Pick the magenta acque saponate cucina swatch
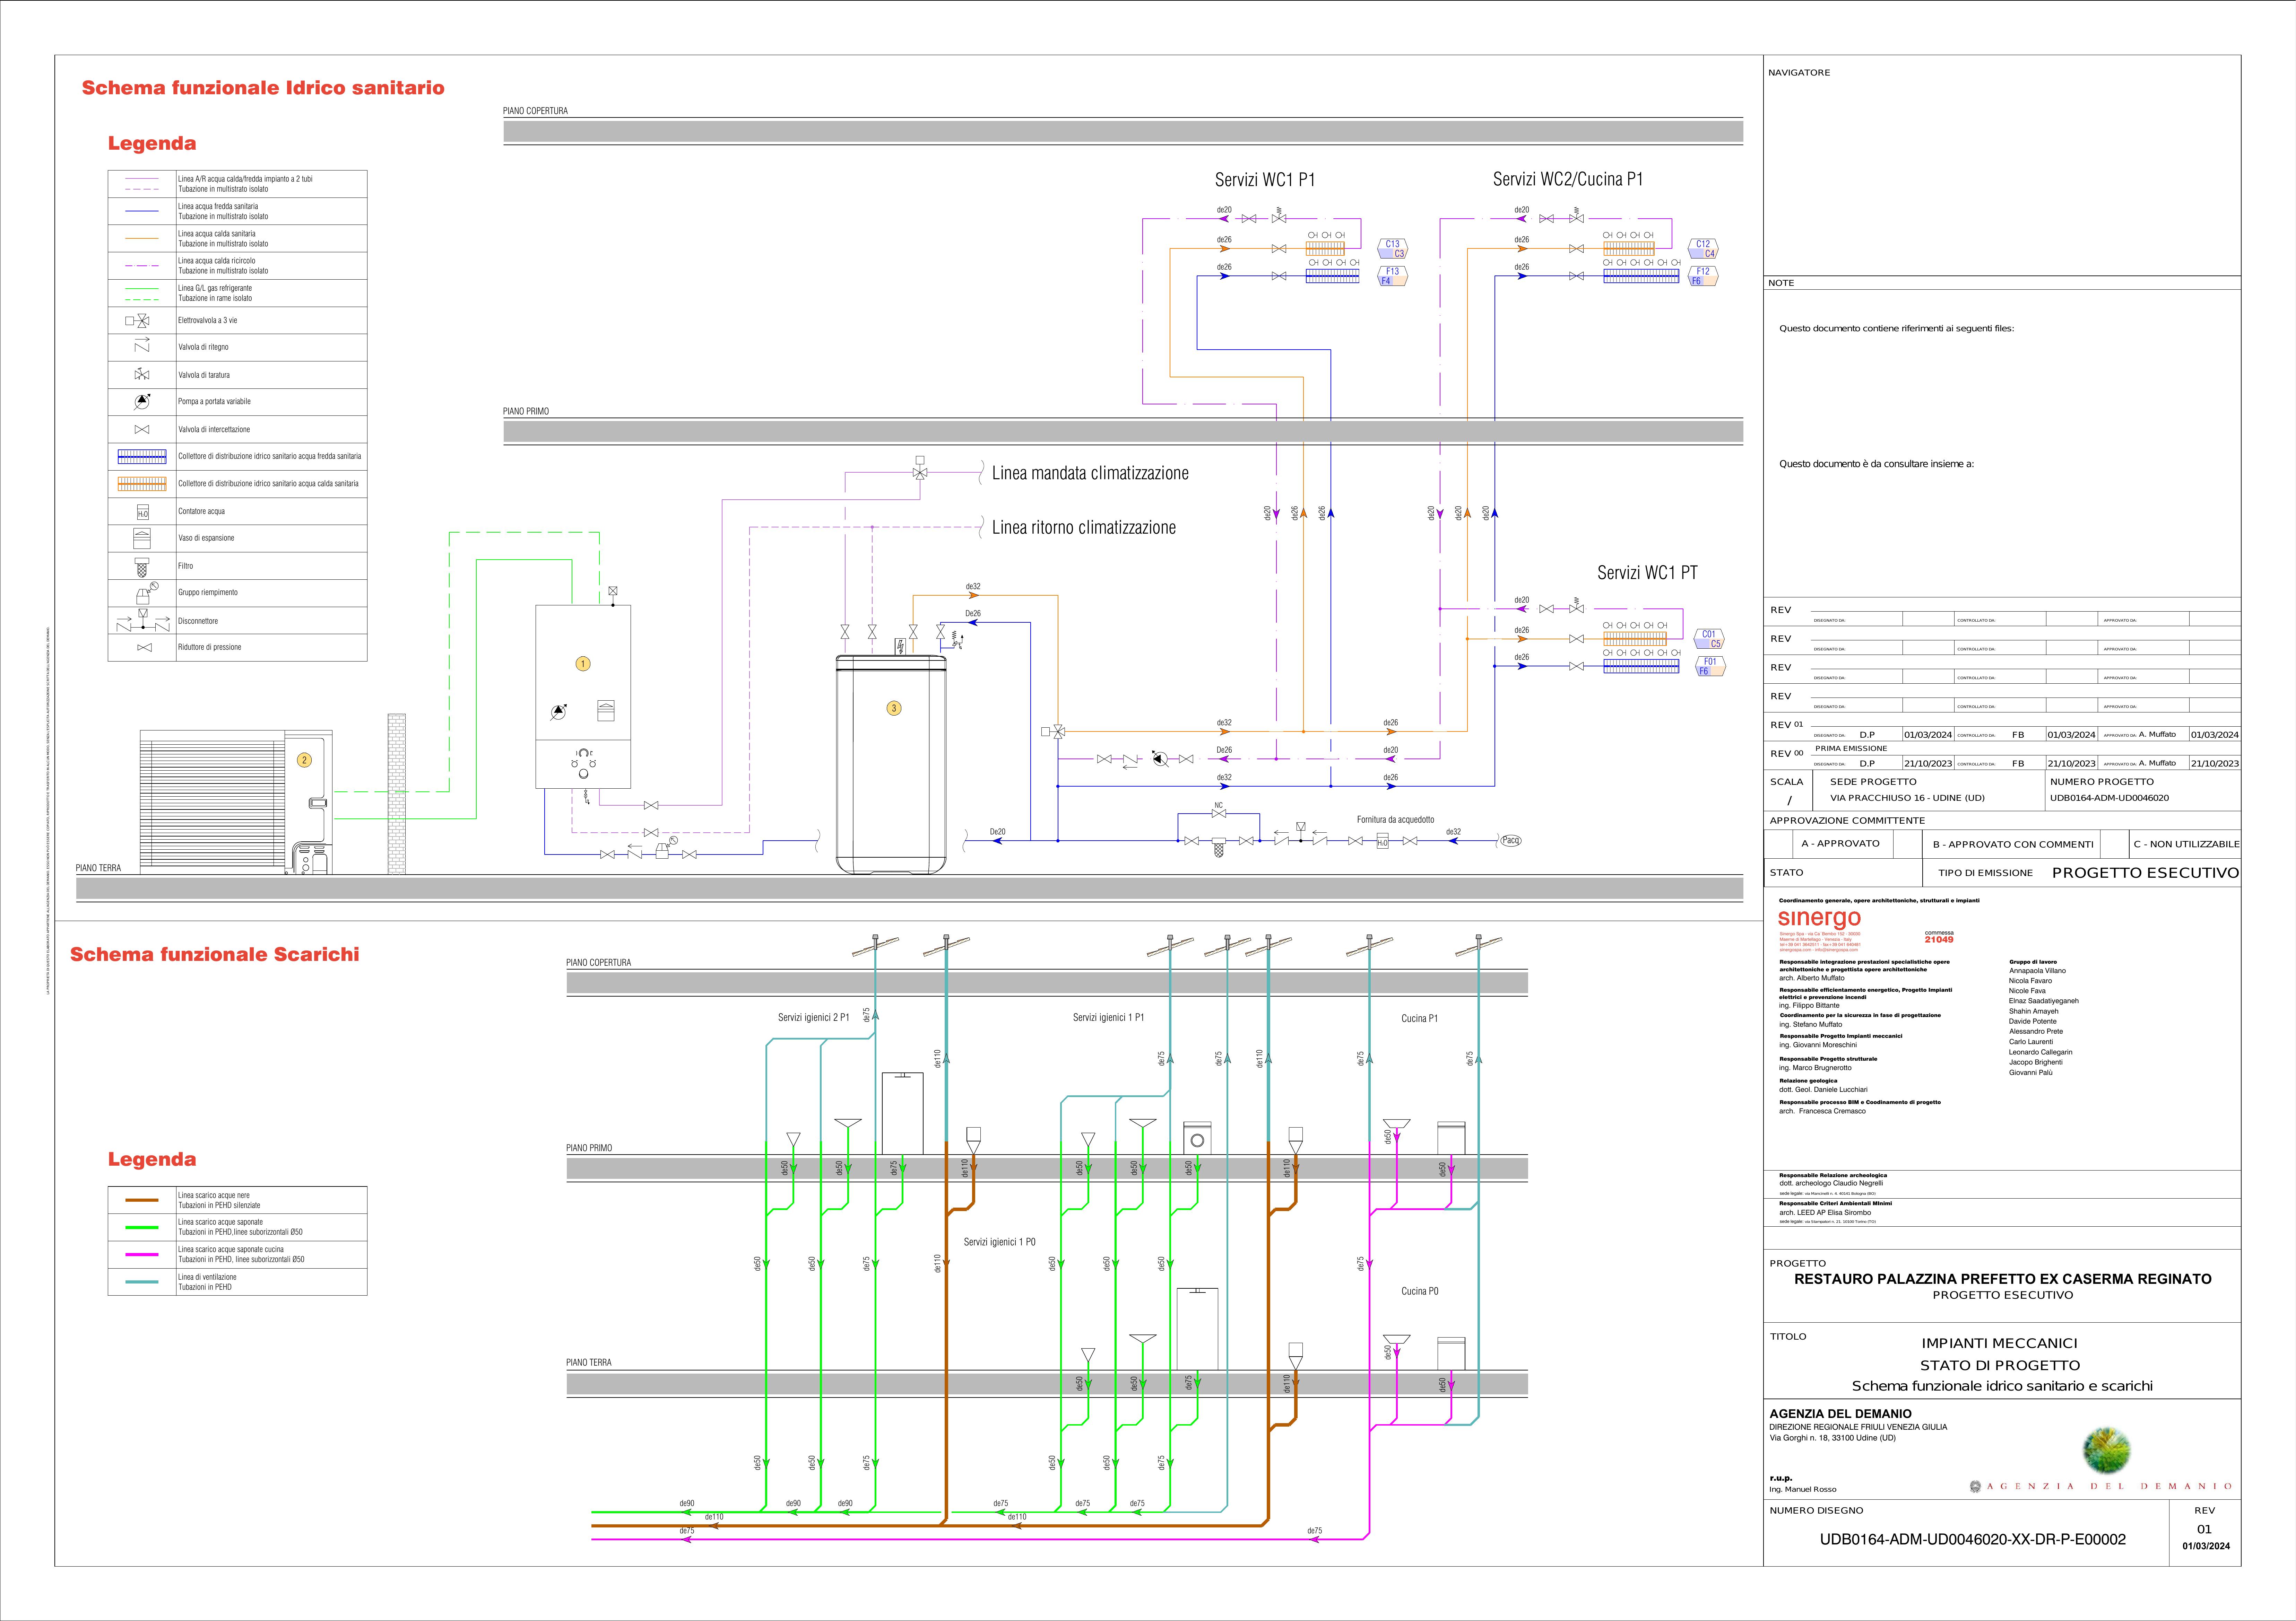Viewport: 2296px width, 1621px height. point(142,1254)
